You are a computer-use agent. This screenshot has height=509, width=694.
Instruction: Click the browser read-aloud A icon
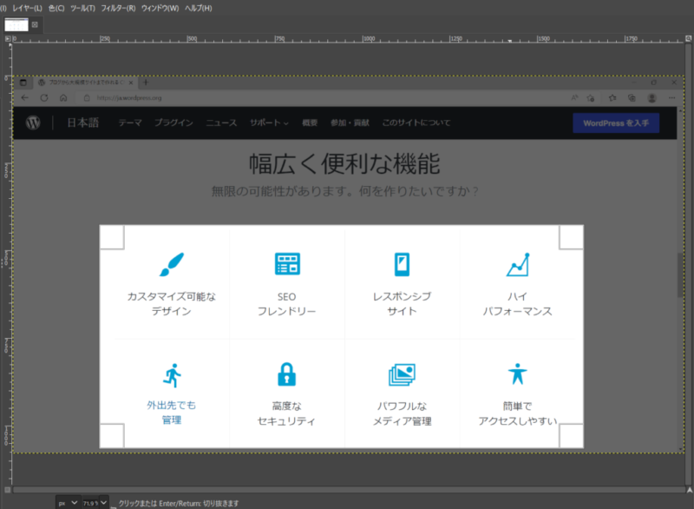point(574,98)
